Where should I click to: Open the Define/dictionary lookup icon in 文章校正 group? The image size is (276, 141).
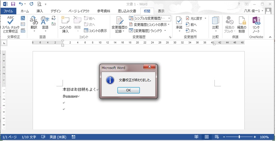tap(23, 18)
